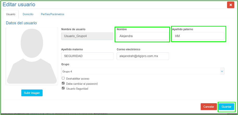Click the red Cancelar button
This screenshot has height=115, width=238.
[209, 107]
